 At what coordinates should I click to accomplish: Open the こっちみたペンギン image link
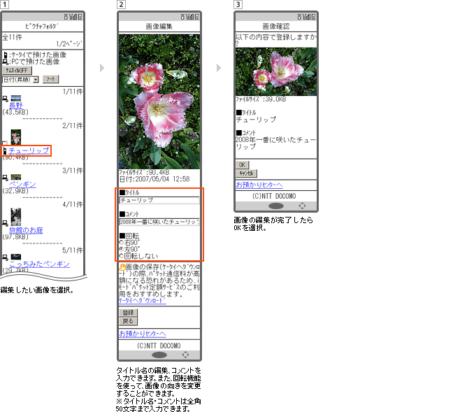[39, 264]
